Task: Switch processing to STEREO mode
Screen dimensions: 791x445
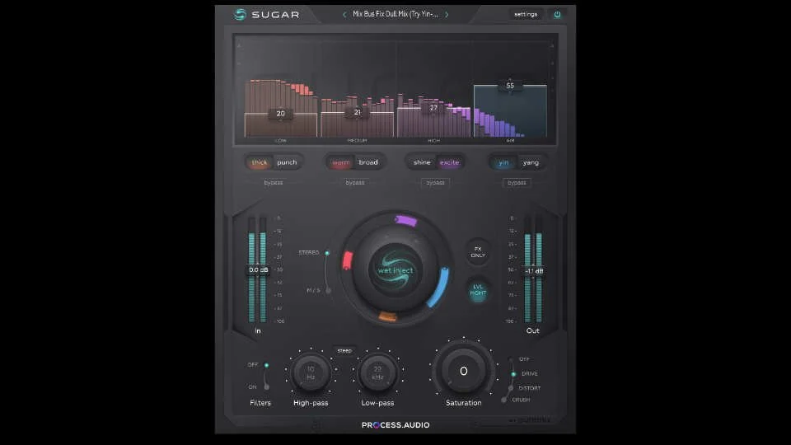Action: (327, 253)
